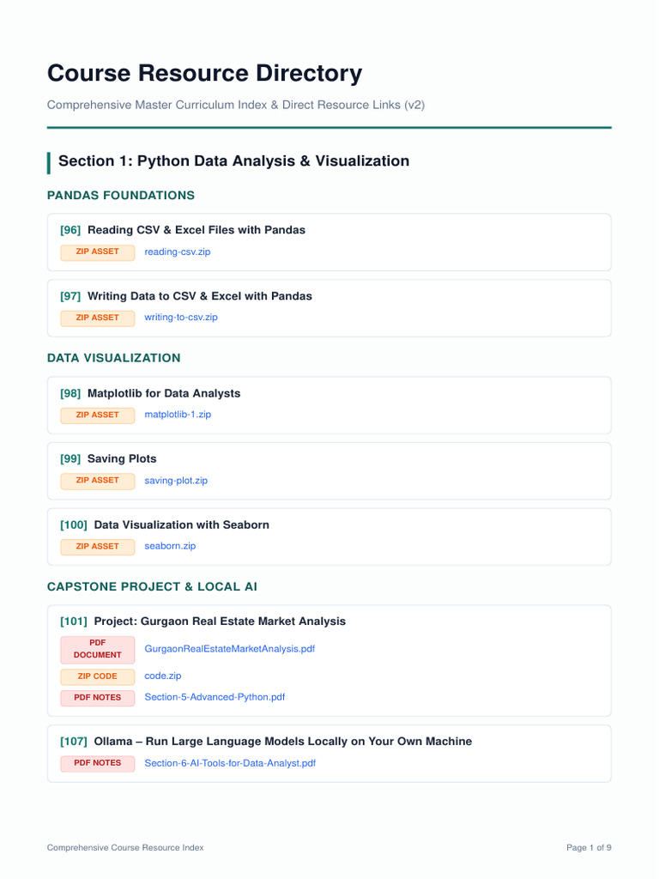
Task: Click the CAPSTONE PROJECT & LOCAL AI heading
Action: (152, 587)
